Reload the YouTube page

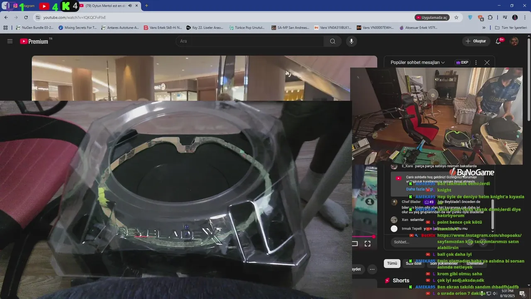point(26,17)
